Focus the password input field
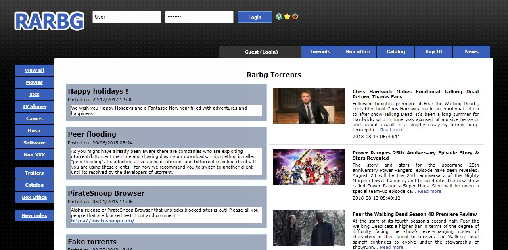Image resolution: width=508 pixels, height=250 pixels. tap(199, 17)
